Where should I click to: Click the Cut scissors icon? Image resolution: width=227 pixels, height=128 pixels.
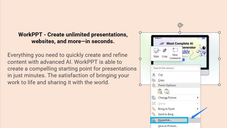point(154,75)
